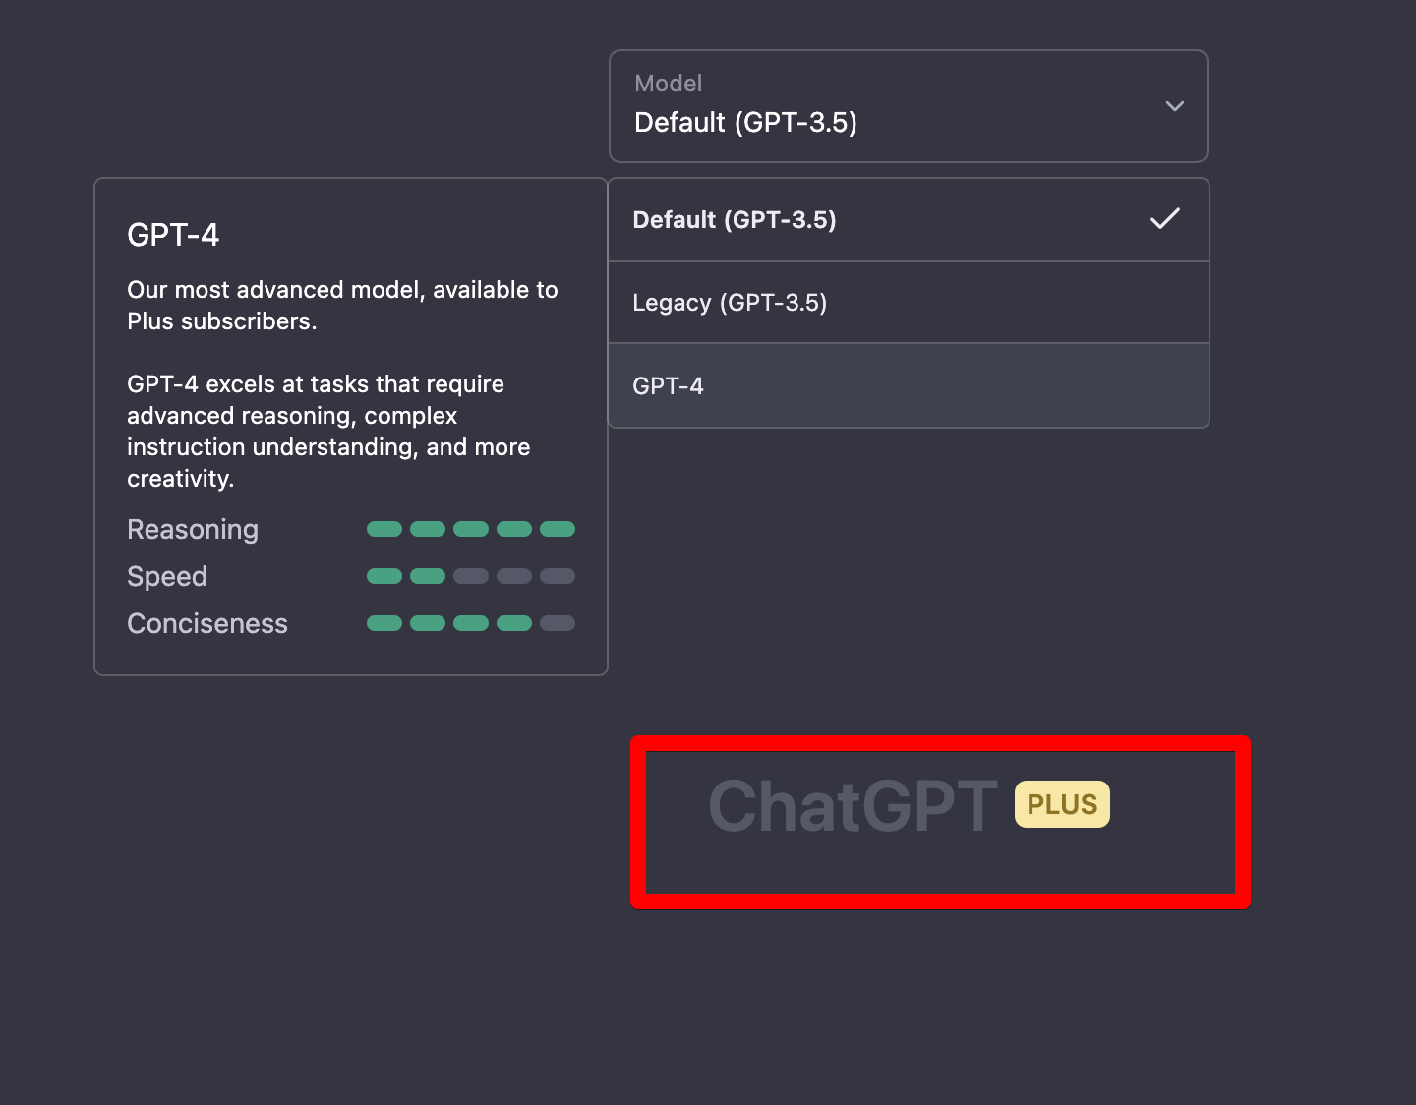Click the last grey Speed rating pill
Screen dimensions: 1416x1105
tap(558, 576)
